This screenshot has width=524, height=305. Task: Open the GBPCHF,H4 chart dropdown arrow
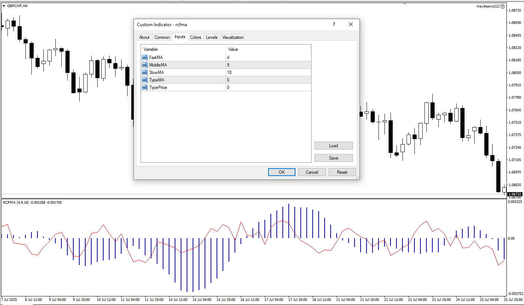coord(4,6)
